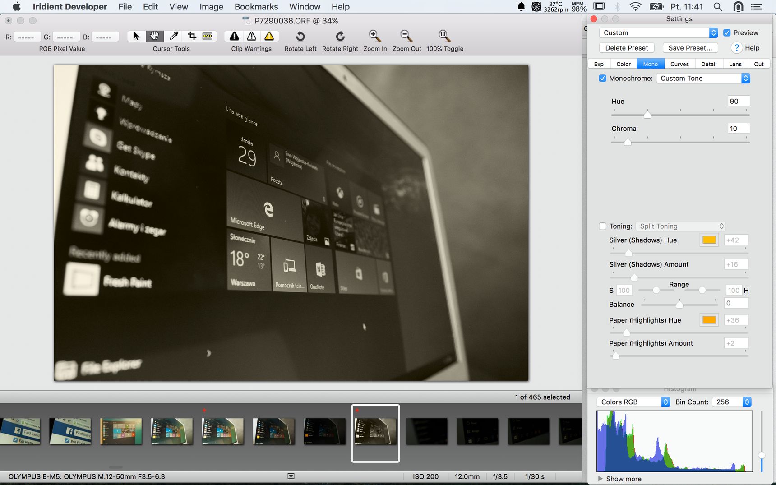776x485 pixels.
Task: Switch to the Out tab
Action: (x=759, y=64)
